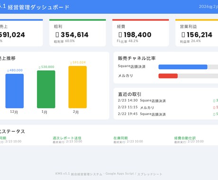Click the FL比率 48.2% subtext
The width and height of the screenshot is (218, 180).
coord(127,41)
